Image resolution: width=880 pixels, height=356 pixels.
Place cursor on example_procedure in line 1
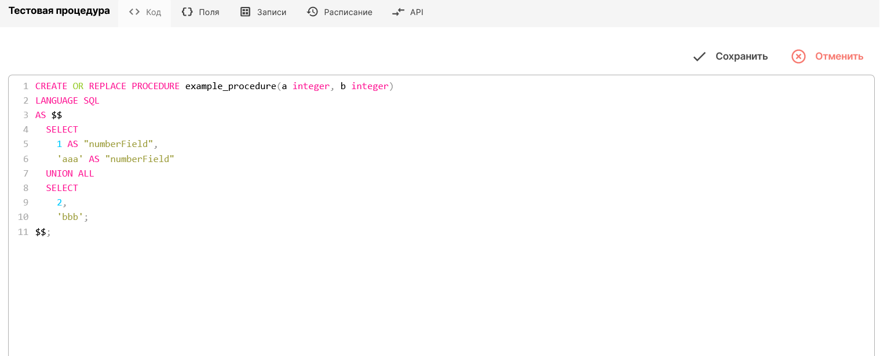point(230,86)
